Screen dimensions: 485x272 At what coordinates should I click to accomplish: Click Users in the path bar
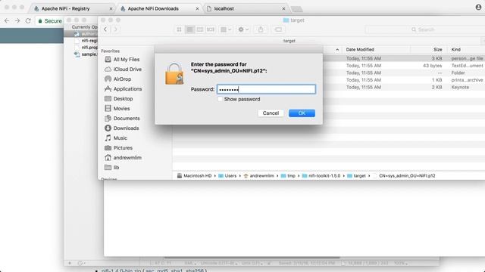[227, 176]
